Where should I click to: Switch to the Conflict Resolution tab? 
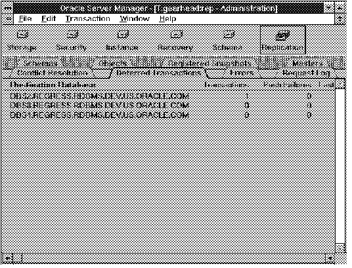(x=52, y=73)
